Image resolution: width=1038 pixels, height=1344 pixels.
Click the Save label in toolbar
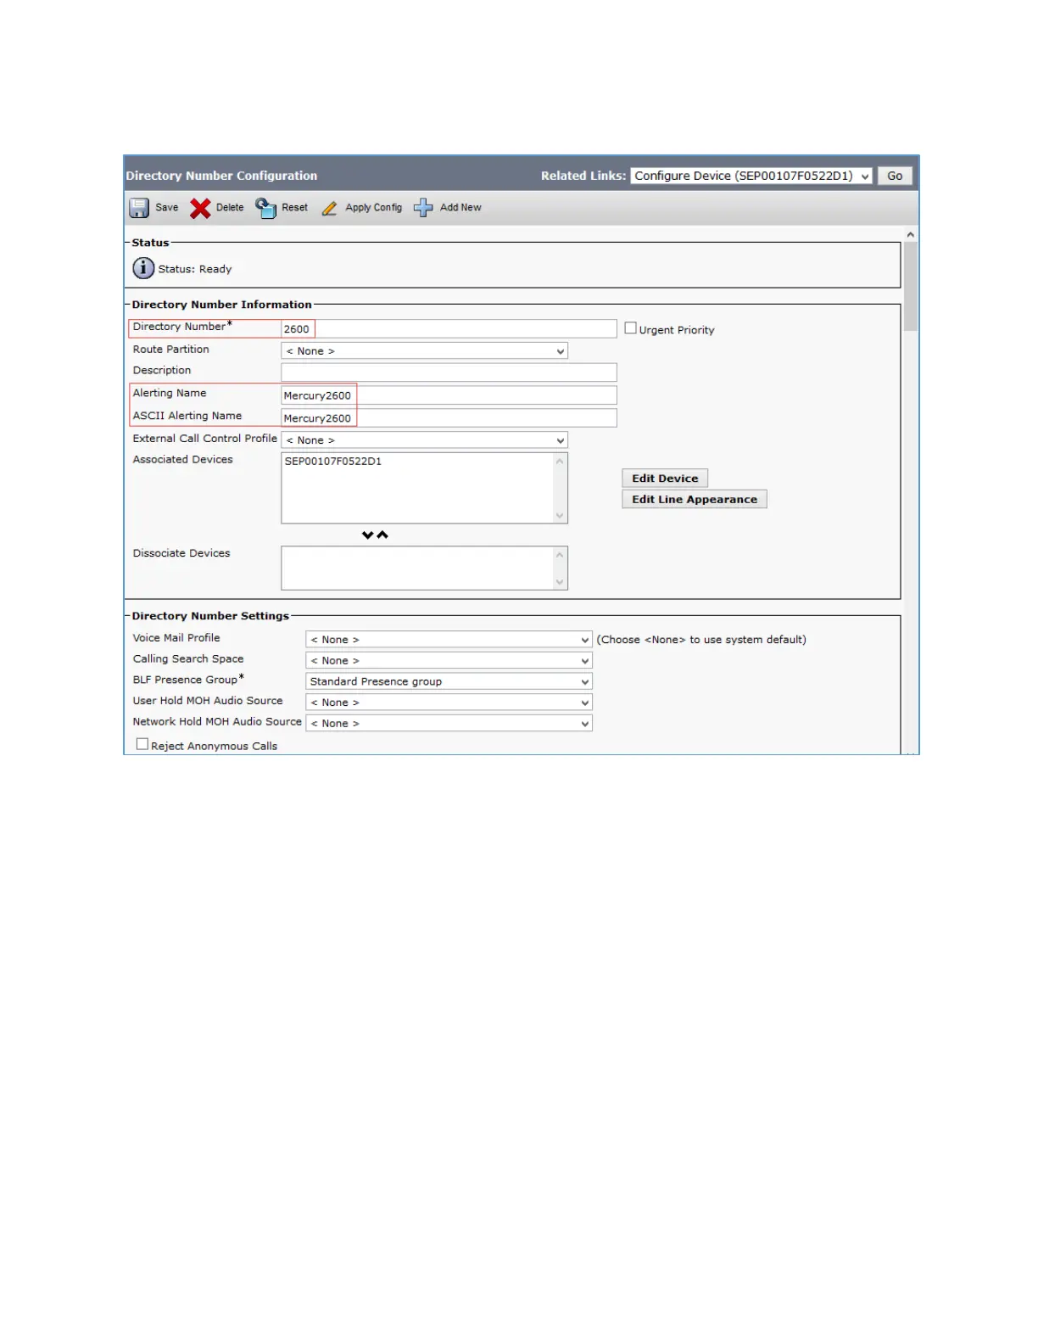[x=167, y=208]
